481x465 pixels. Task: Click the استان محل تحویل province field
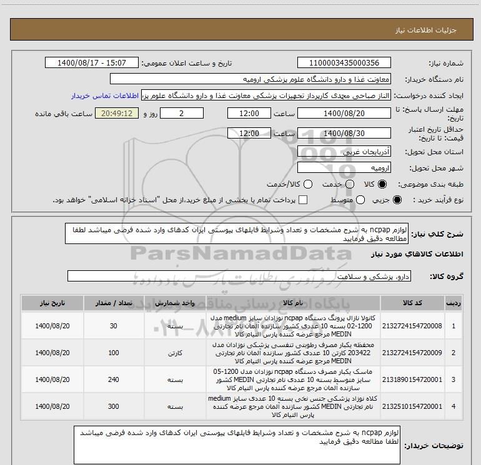click(344, 152)
